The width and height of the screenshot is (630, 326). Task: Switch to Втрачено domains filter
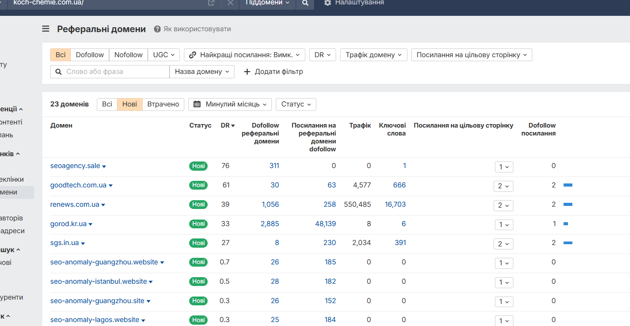163,104
